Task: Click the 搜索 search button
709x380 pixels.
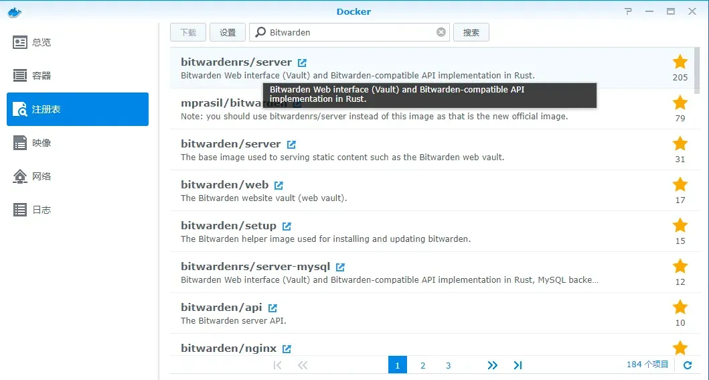Action: (x=471, y=32)
